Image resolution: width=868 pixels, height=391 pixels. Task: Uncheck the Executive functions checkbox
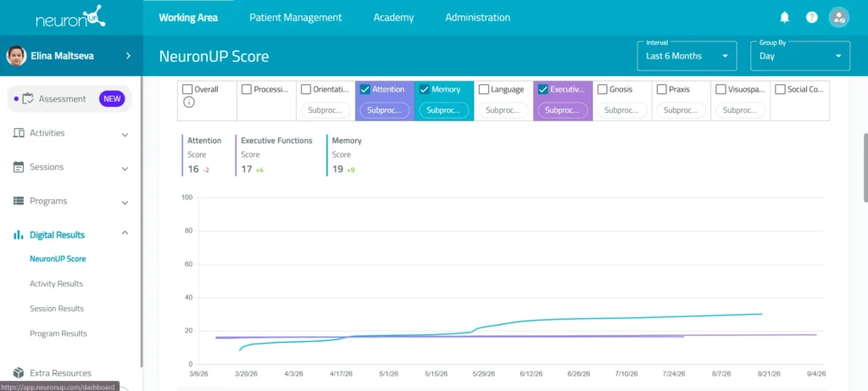542,89
